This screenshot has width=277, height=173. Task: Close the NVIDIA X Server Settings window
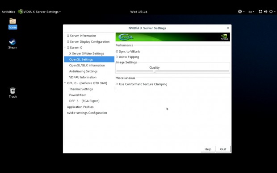[x=228, y=28]
